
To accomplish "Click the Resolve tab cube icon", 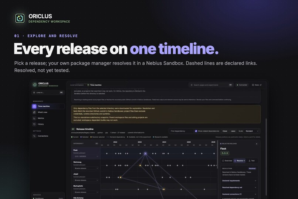I will (x=235, y=161).
